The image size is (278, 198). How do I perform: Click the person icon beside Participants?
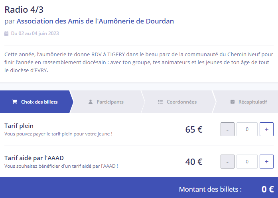(x=91, y=102)
